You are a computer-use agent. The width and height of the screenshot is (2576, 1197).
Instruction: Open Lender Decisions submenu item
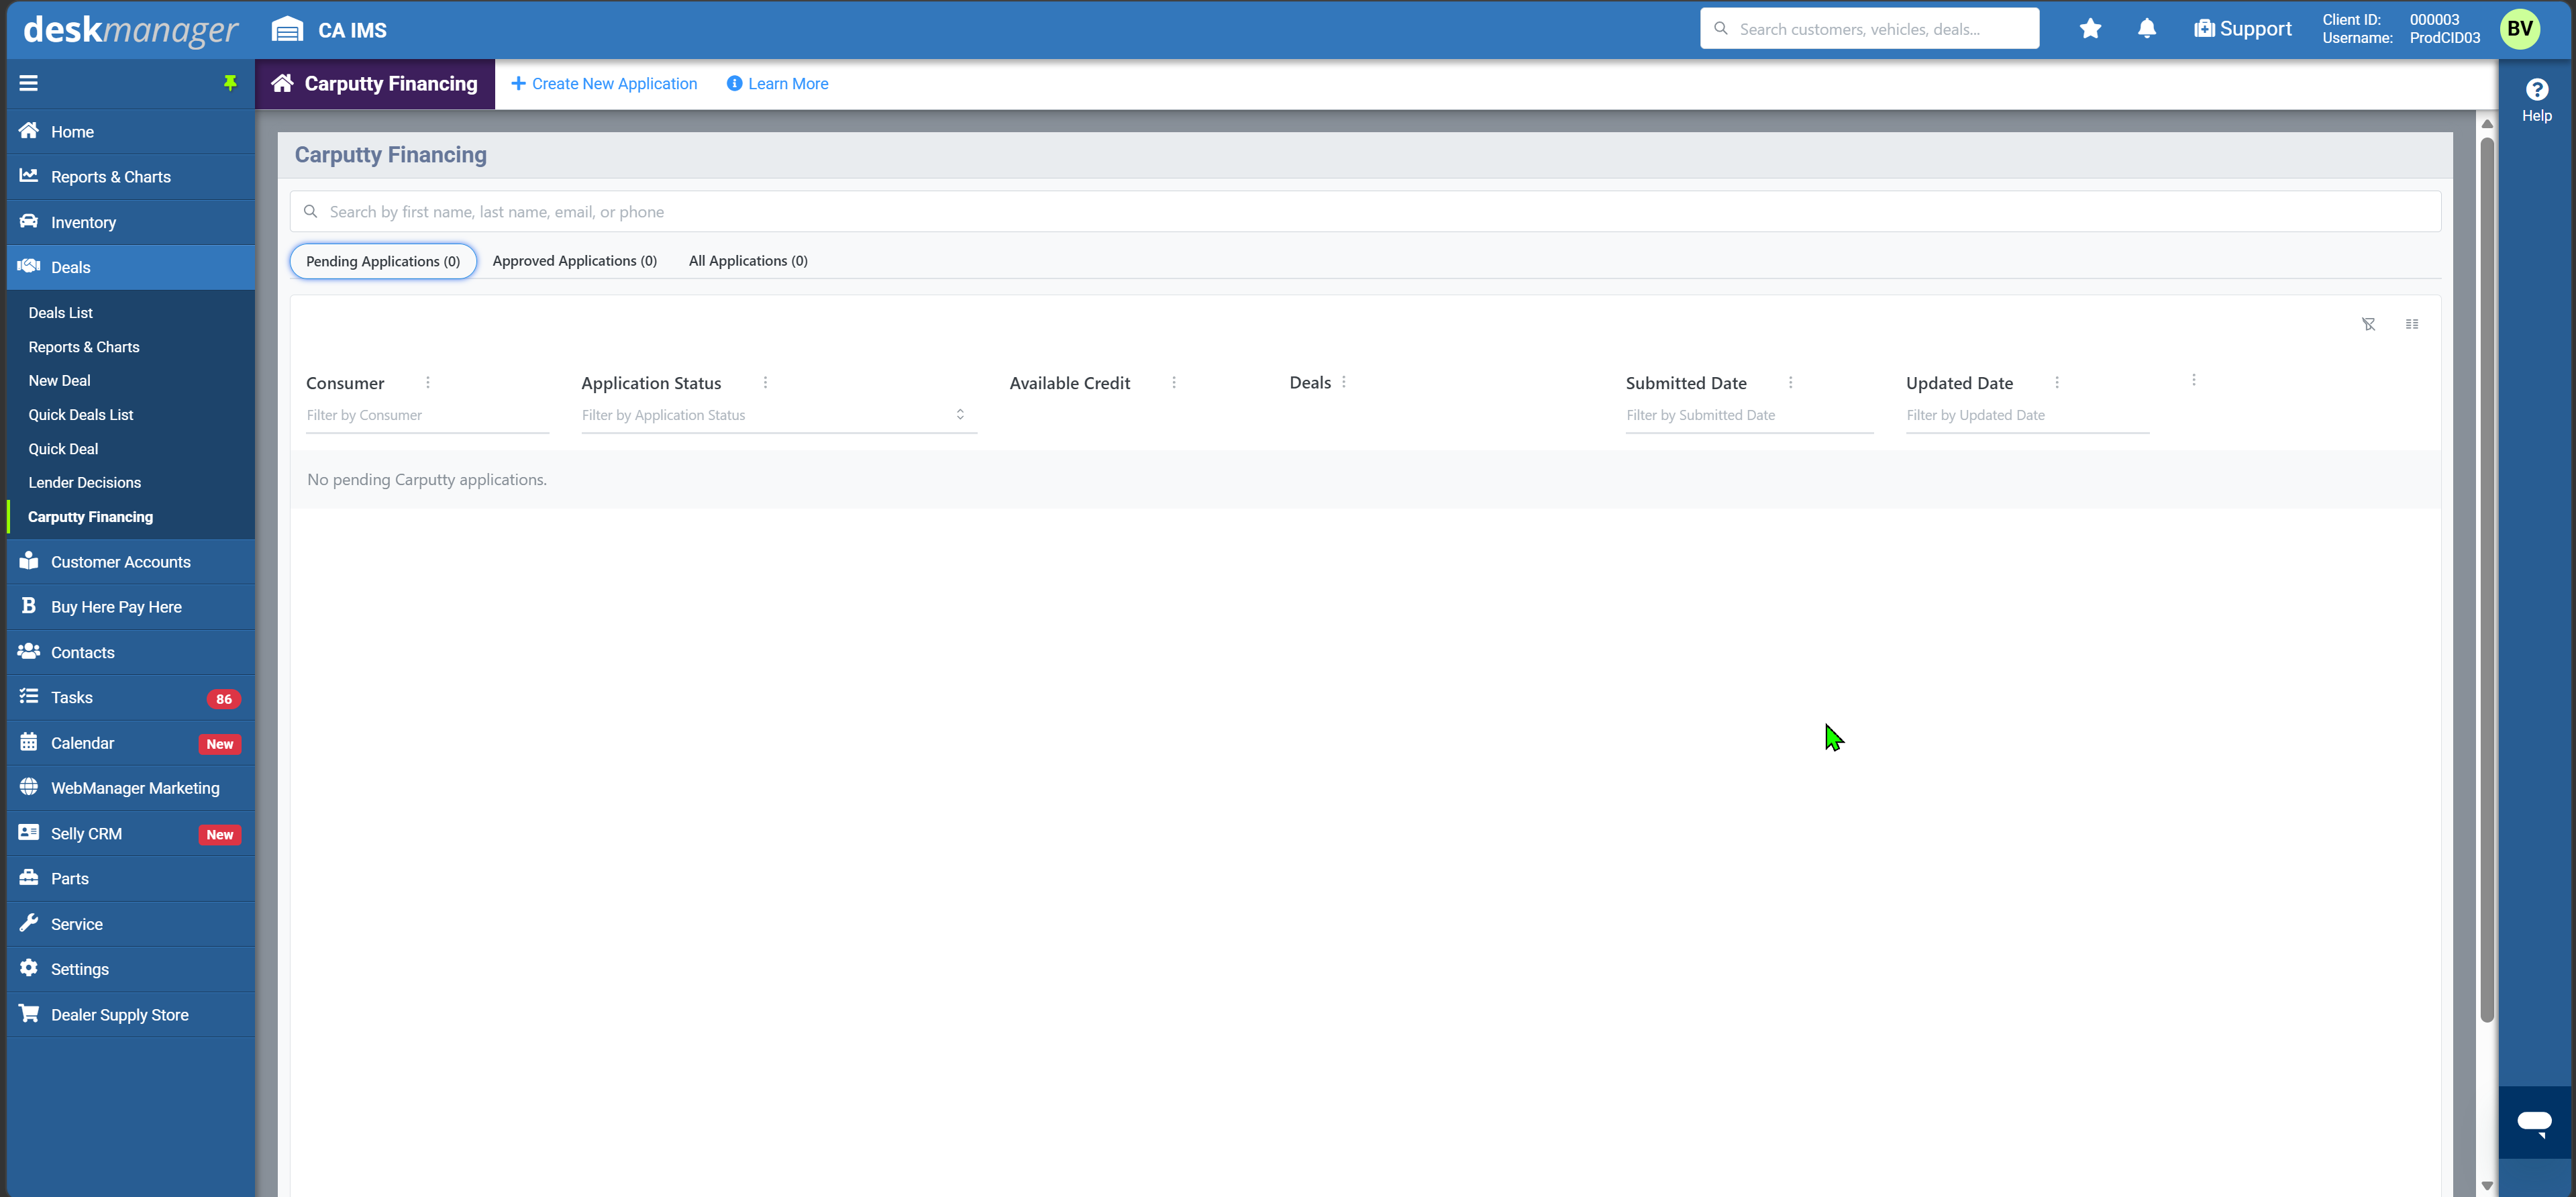84,483
